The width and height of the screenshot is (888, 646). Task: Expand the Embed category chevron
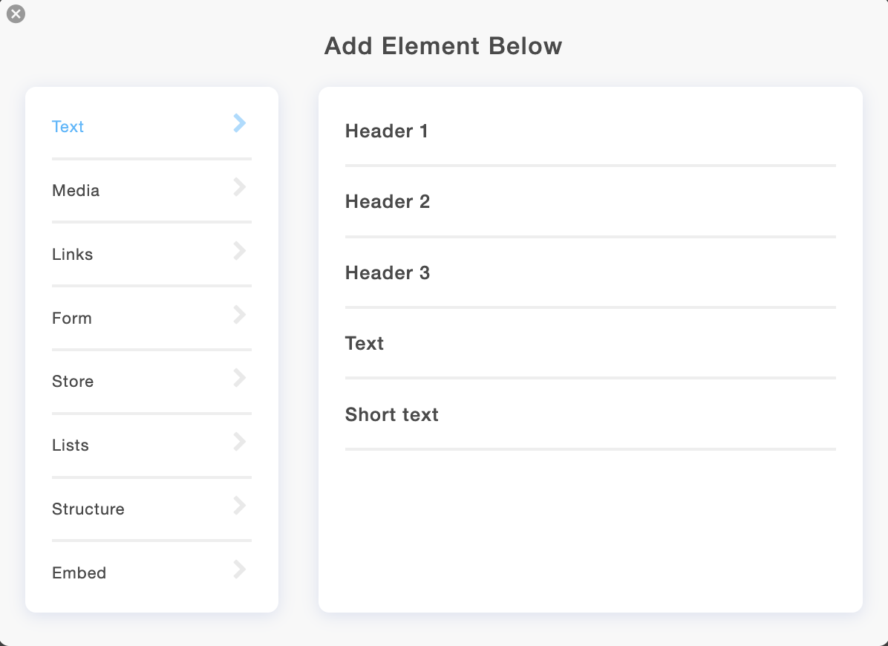238,570
